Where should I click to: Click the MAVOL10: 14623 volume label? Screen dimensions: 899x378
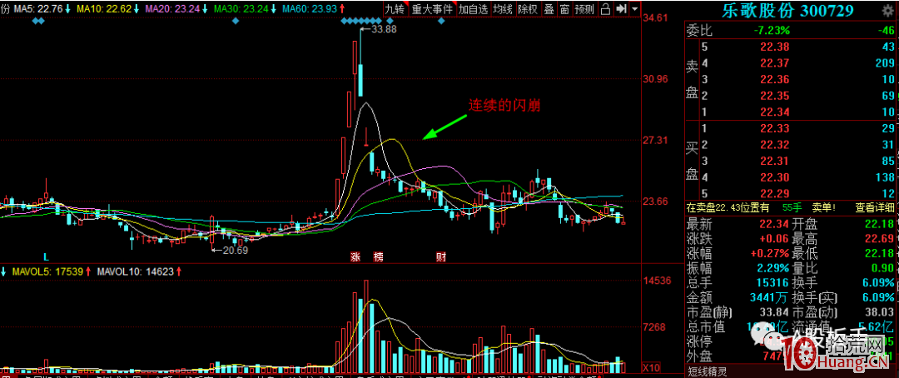(x=135, y=272)
